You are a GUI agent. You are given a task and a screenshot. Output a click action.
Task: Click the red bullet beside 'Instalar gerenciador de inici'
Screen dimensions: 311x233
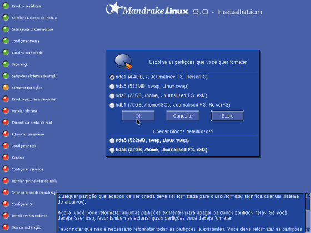point(6,181)
